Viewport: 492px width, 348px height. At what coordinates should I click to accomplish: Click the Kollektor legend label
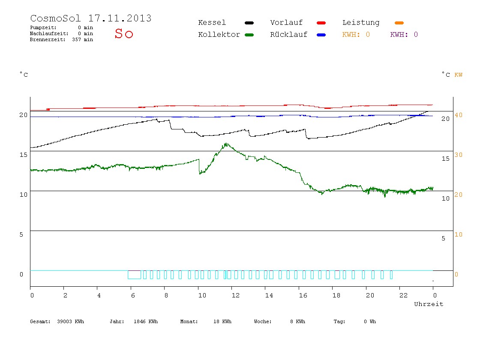(219, 35)
